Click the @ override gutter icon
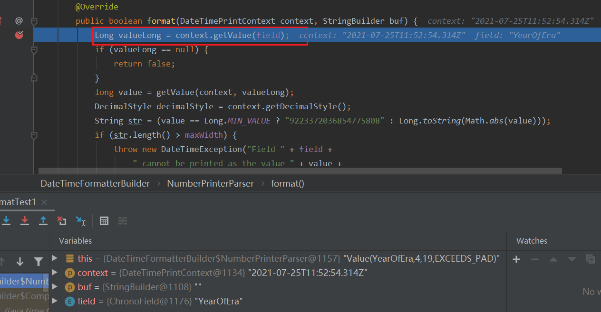This screenshot has width=601, height=312. click(x=19, y=20)
